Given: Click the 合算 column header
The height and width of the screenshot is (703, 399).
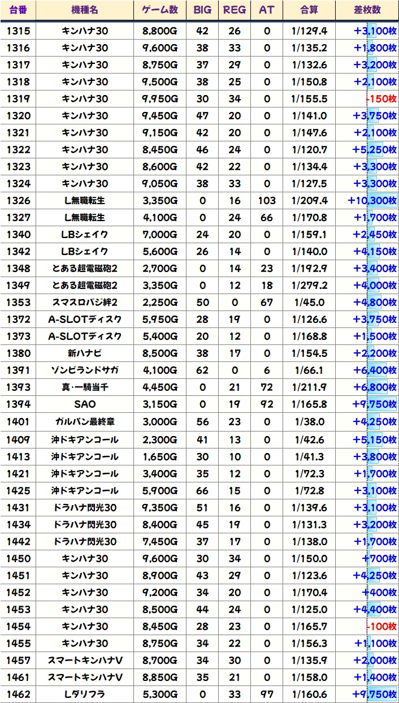Looking at the screenshot, I should pyautogui.click(x=309, y=10).
